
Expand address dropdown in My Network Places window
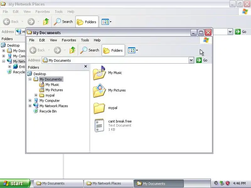[x=230, y=32]
